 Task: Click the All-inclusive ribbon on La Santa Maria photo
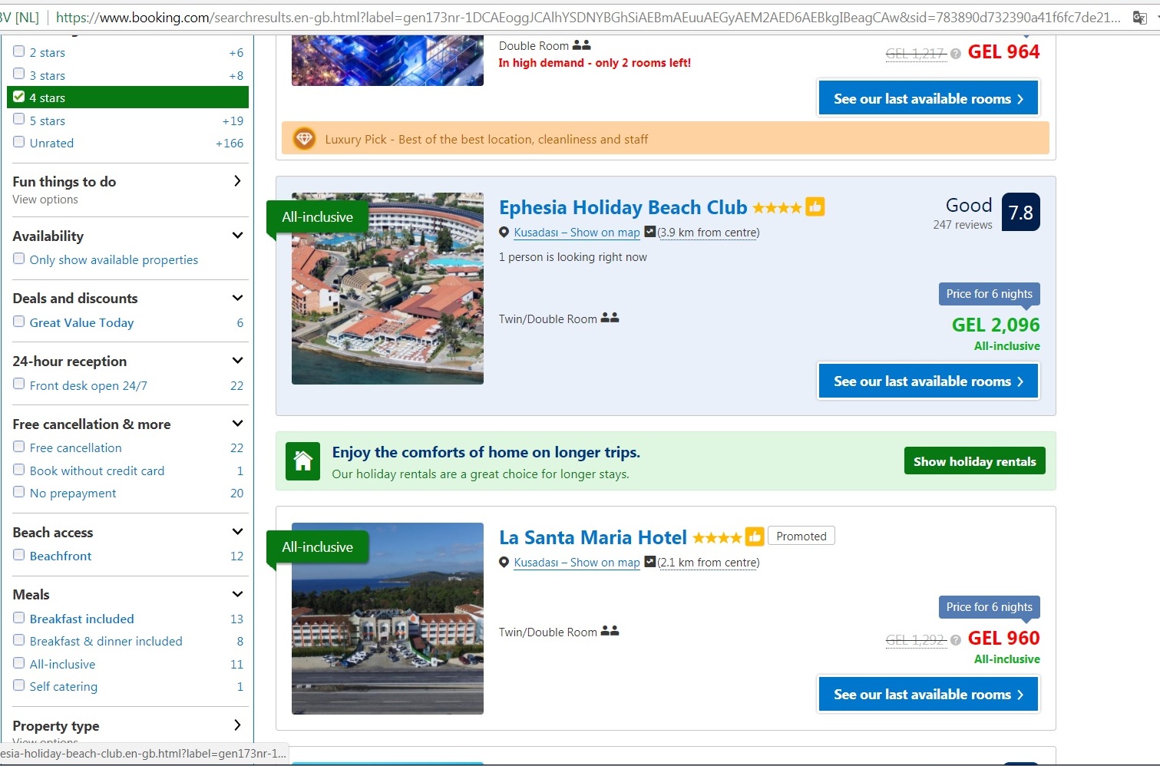317,547
